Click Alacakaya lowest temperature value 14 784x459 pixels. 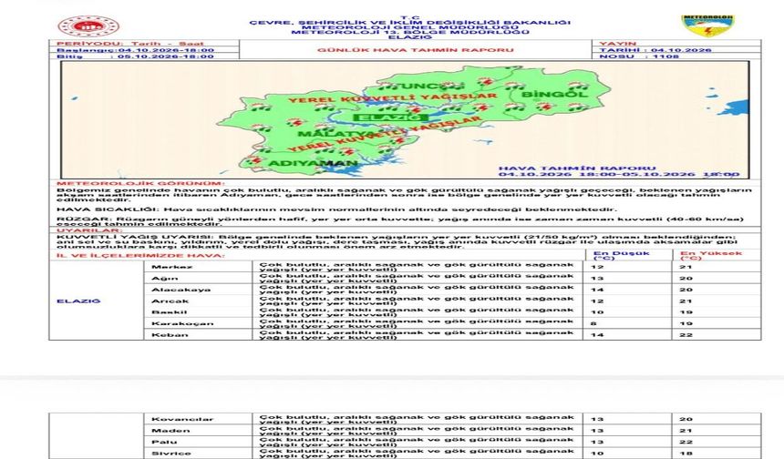(x=597, y=290)
